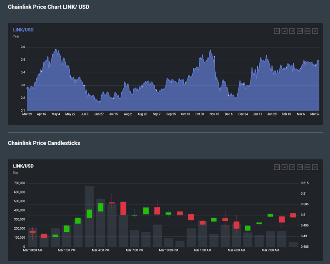This screenshot has height=264, width=330.
Task: Click the 'Mar 10:00 PM' time label
Action: click(x=169, y=250)
